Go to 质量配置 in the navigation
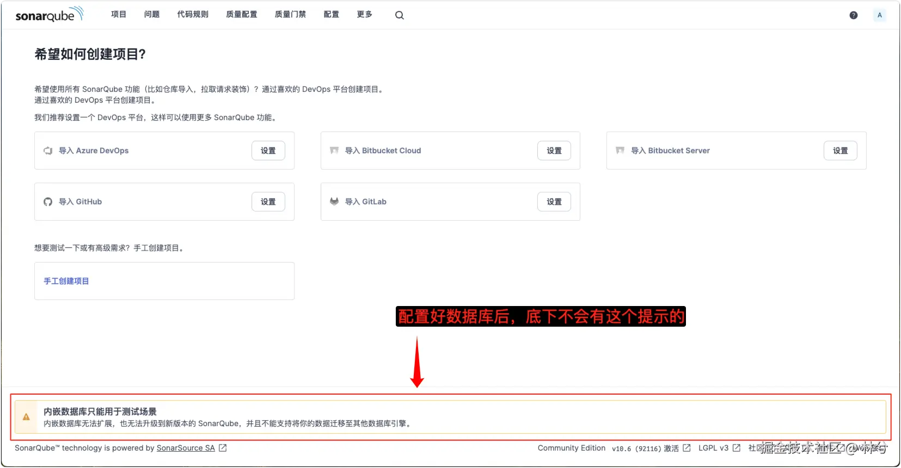This screenshot has width=901, height=468. pos(242,15)
